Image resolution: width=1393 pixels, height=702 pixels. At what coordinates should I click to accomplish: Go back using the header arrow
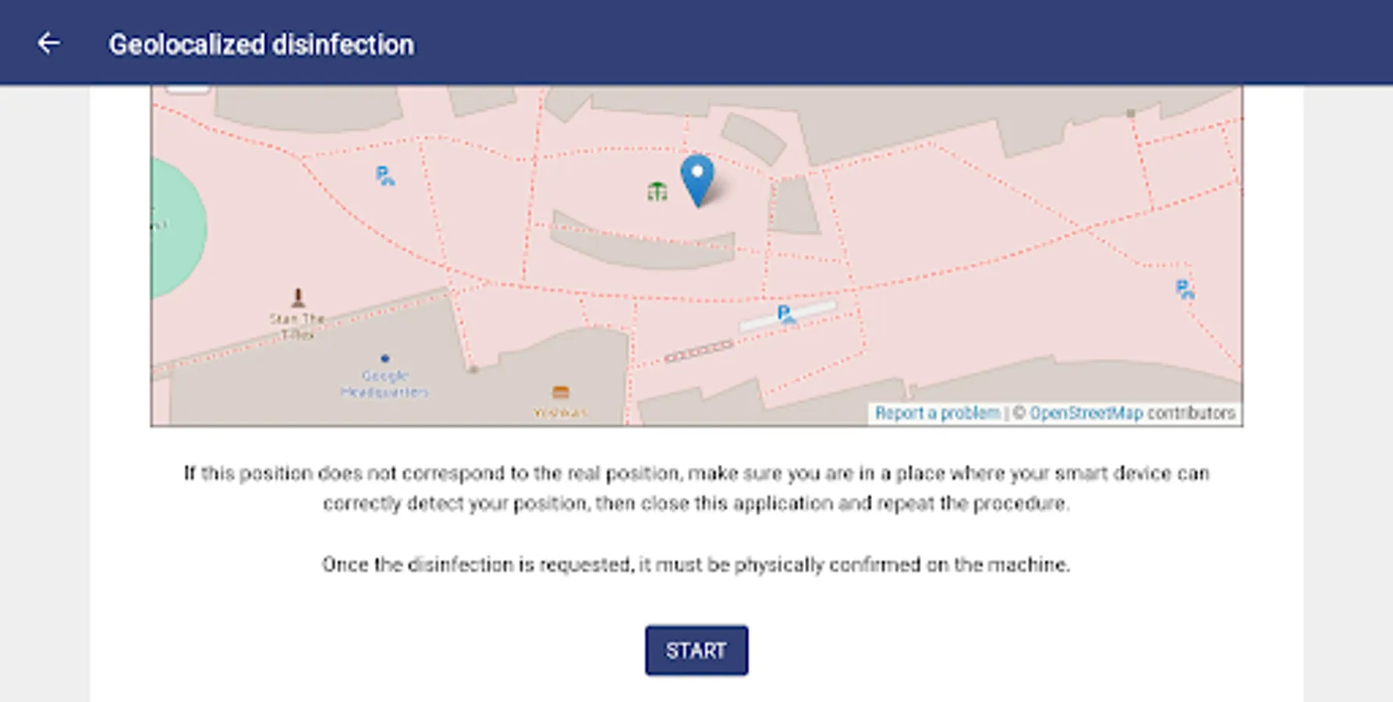point(48,44)
